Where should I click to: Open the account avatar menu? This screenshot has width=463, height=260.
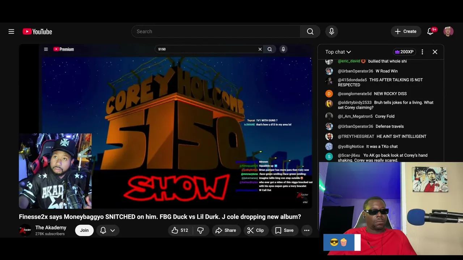point(449,31)
